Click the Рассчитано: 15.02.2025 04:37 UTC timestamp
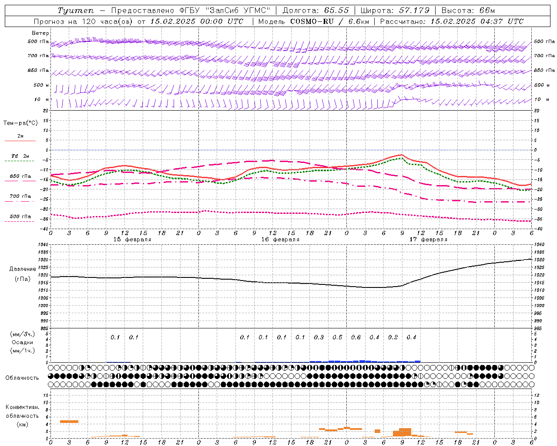Screen dimensions: 557x446 tap(452, 21)
